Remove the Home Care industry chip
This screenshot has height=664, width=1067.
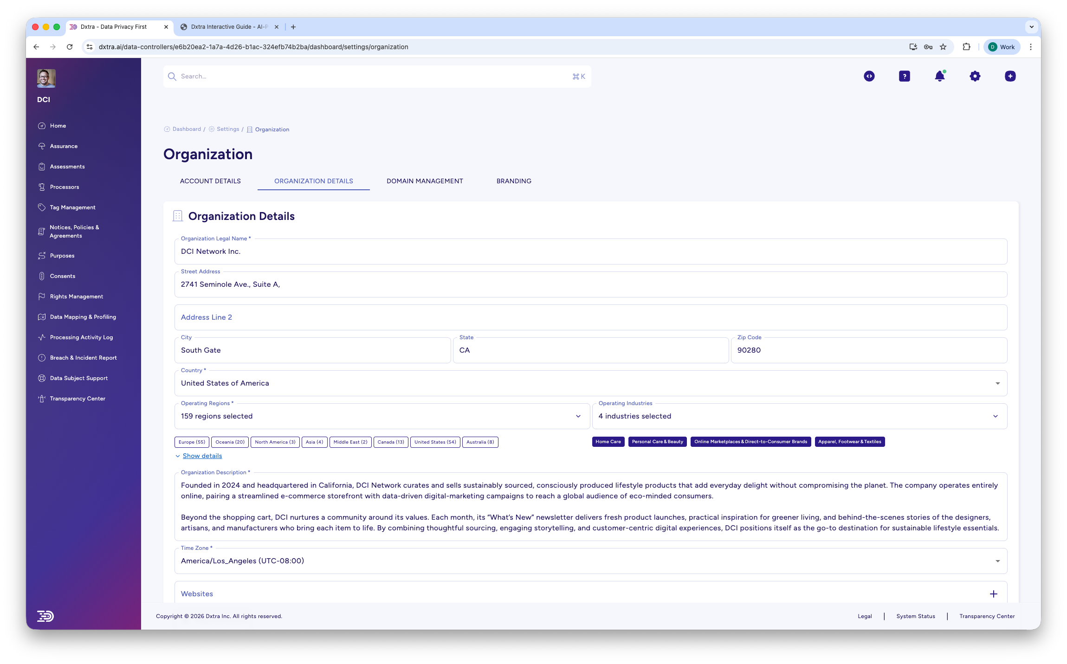[608, 442]
